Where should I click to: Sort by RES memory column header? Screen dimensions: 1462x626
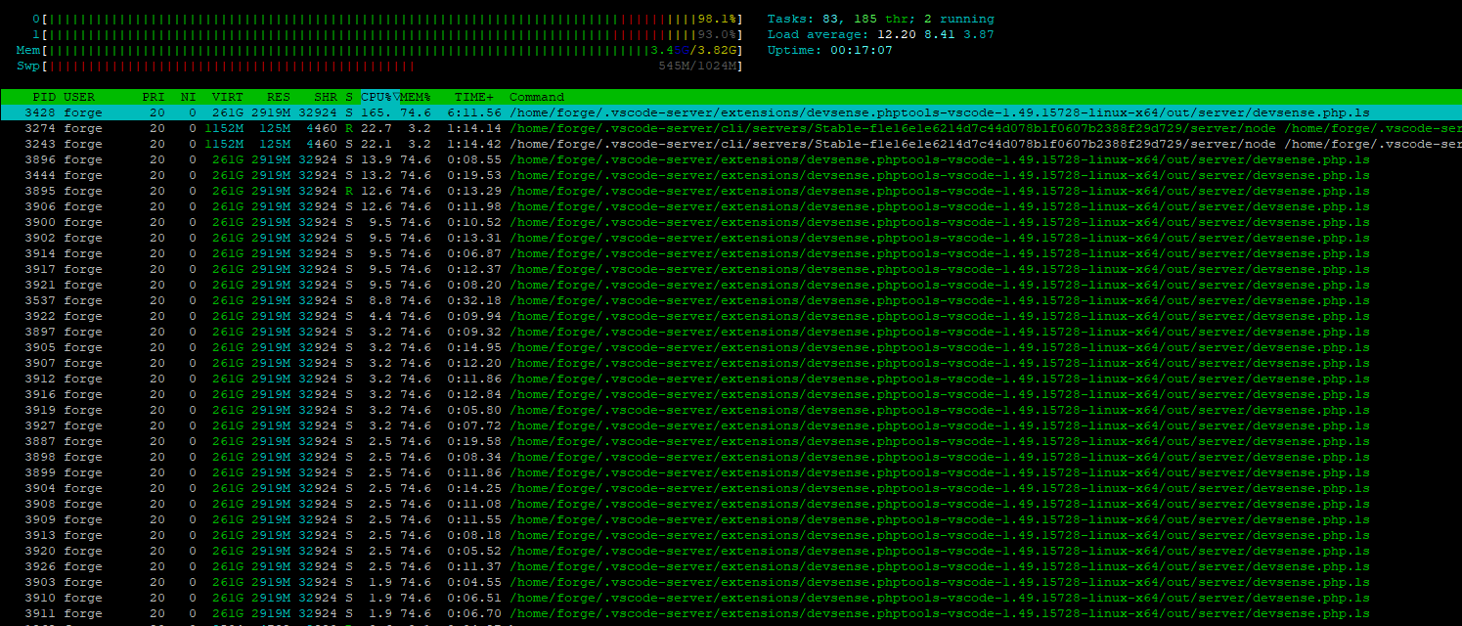pos(279,97)
